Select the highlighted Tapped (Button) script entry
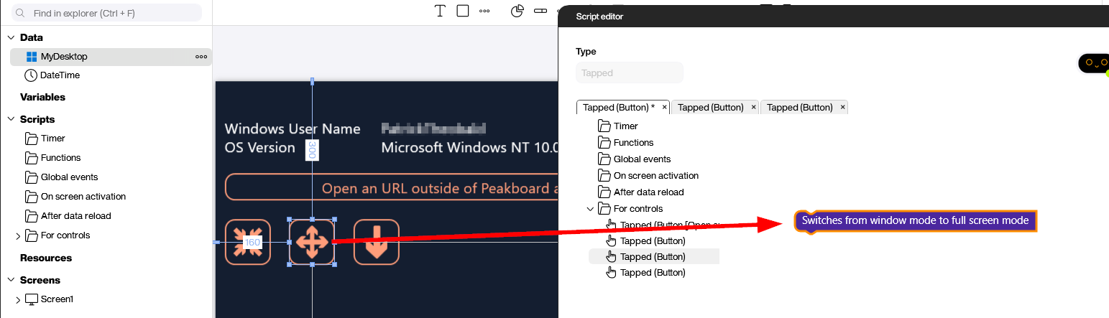The width and height of the screenshot is (1109, 318). pos(653,257)
